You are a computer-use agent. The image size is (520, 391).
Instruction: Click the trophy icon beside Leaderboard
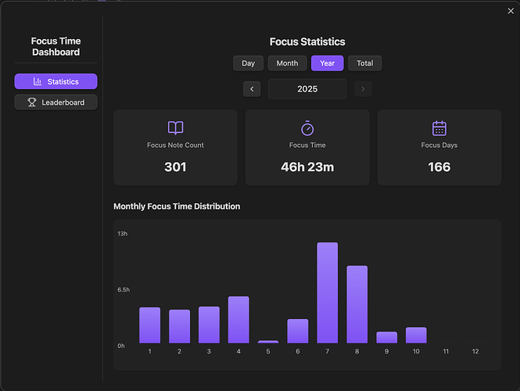point(32,102)
